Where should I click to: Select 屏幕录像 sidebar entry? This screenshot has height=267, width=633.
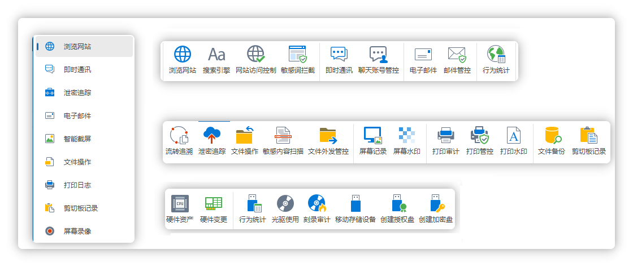coord(77,231)
